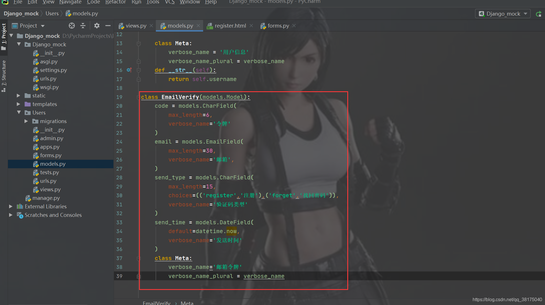
Task: Place cursor on datetime.now on line 34
Action: pyautogui.click(x=216, y=231)
